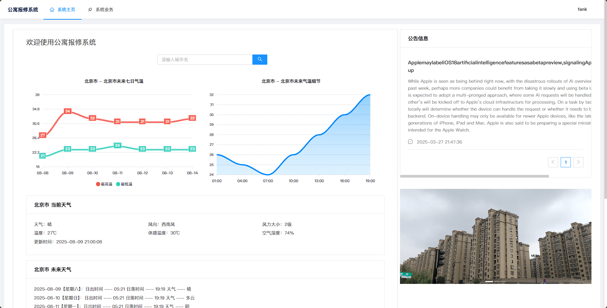The width and height of the screenshot is (607, 308).
Task: Click the 23 low temperature point on 08-14
Action: (192, 149)
